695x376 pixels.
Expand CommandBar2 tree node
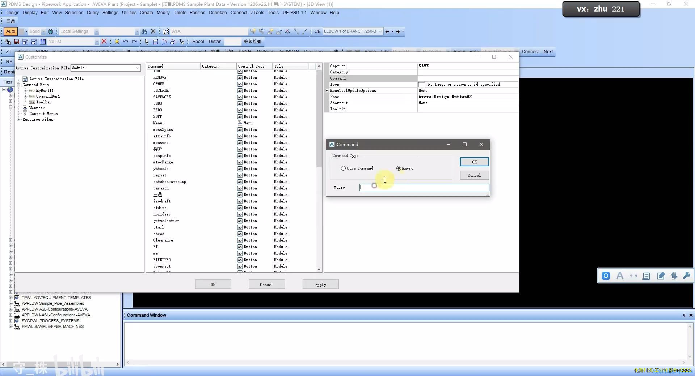click(x=26, y=97)
